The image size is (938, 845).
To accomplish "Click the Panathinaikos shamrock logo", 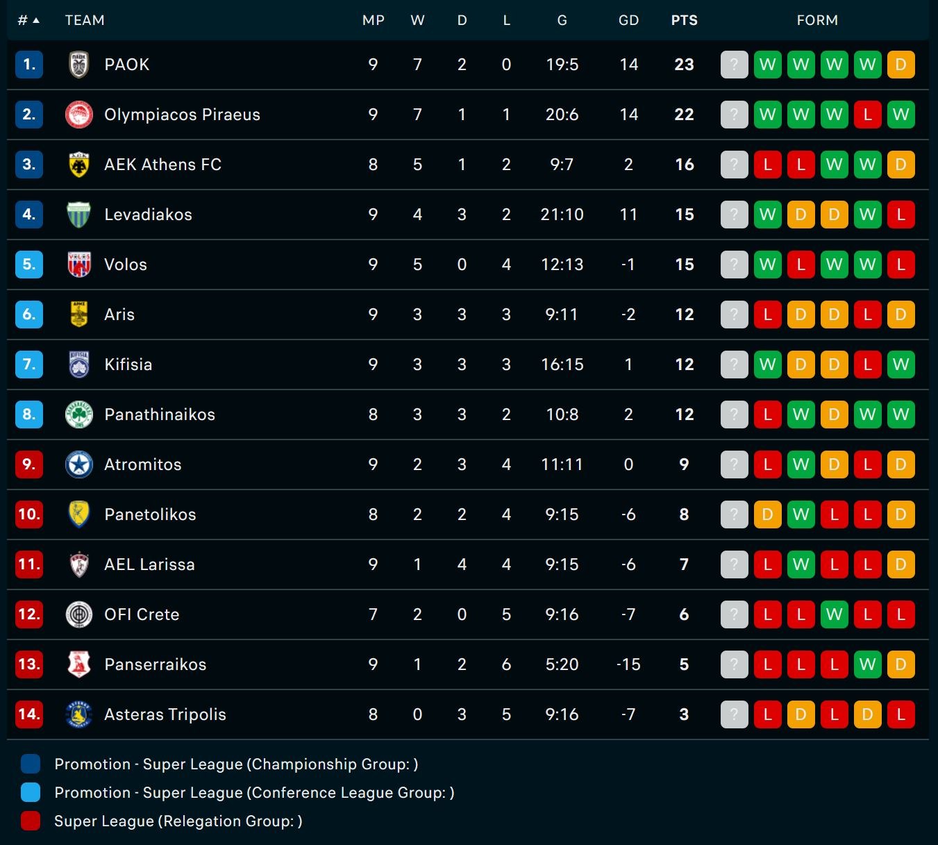I will click(x=79, y=415).
